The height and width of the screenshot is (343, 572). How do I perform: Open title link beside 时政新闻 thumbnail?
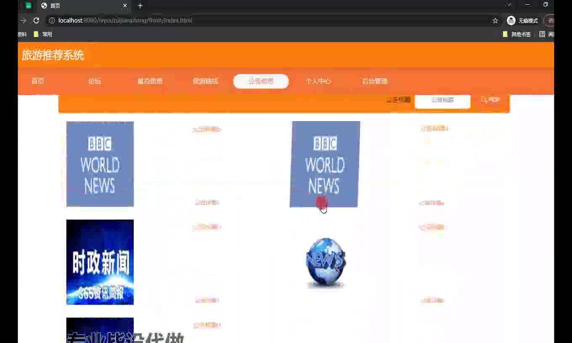tap(207, 227)
